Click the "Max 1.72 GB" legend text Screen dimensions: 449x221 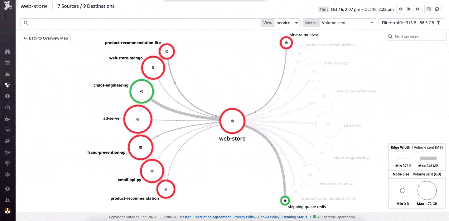click(x=427, y=204)
